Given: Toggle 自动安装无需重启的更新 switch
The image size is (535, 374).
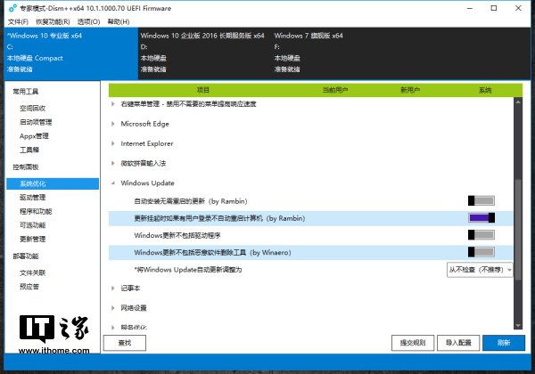Looking at the screenshot, I should 481,202.
